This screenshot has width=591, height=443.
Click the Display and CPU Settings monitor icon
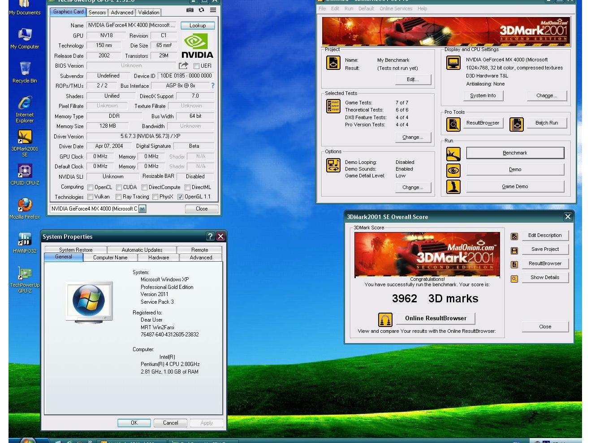pyautogui.click(x=453, y=63)
